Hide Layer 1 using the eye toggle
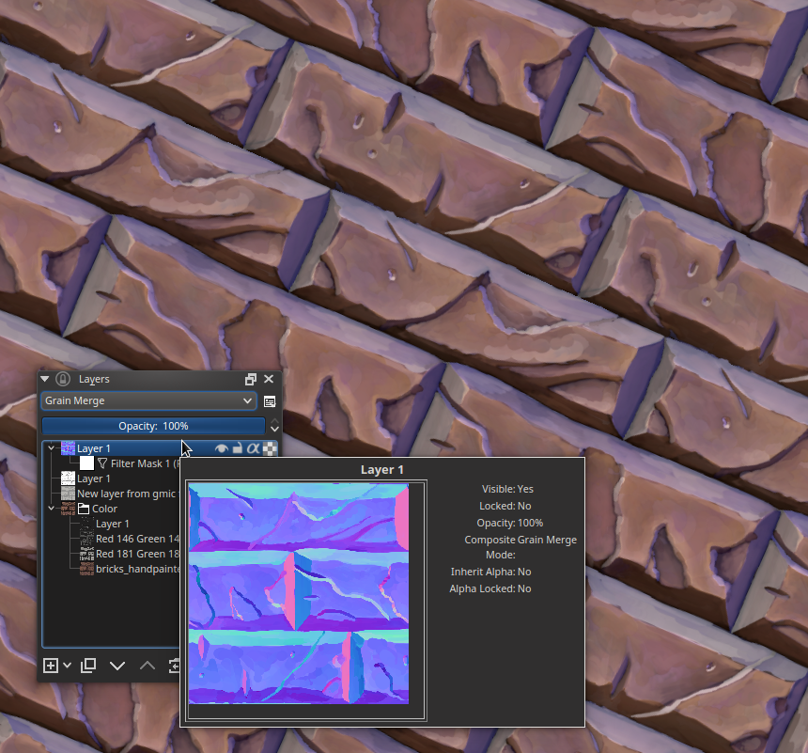 (222, 448)
